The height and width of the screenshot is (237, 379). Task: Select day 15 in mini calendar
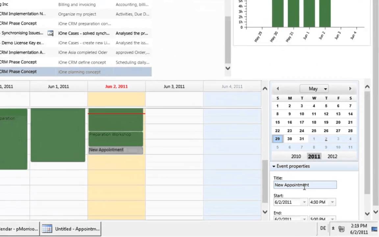click(x=277, y=122)
